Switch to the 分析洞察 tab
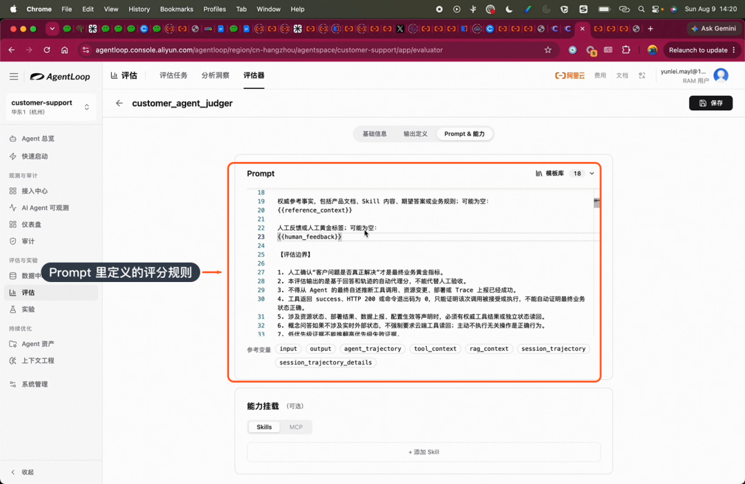 215,76
